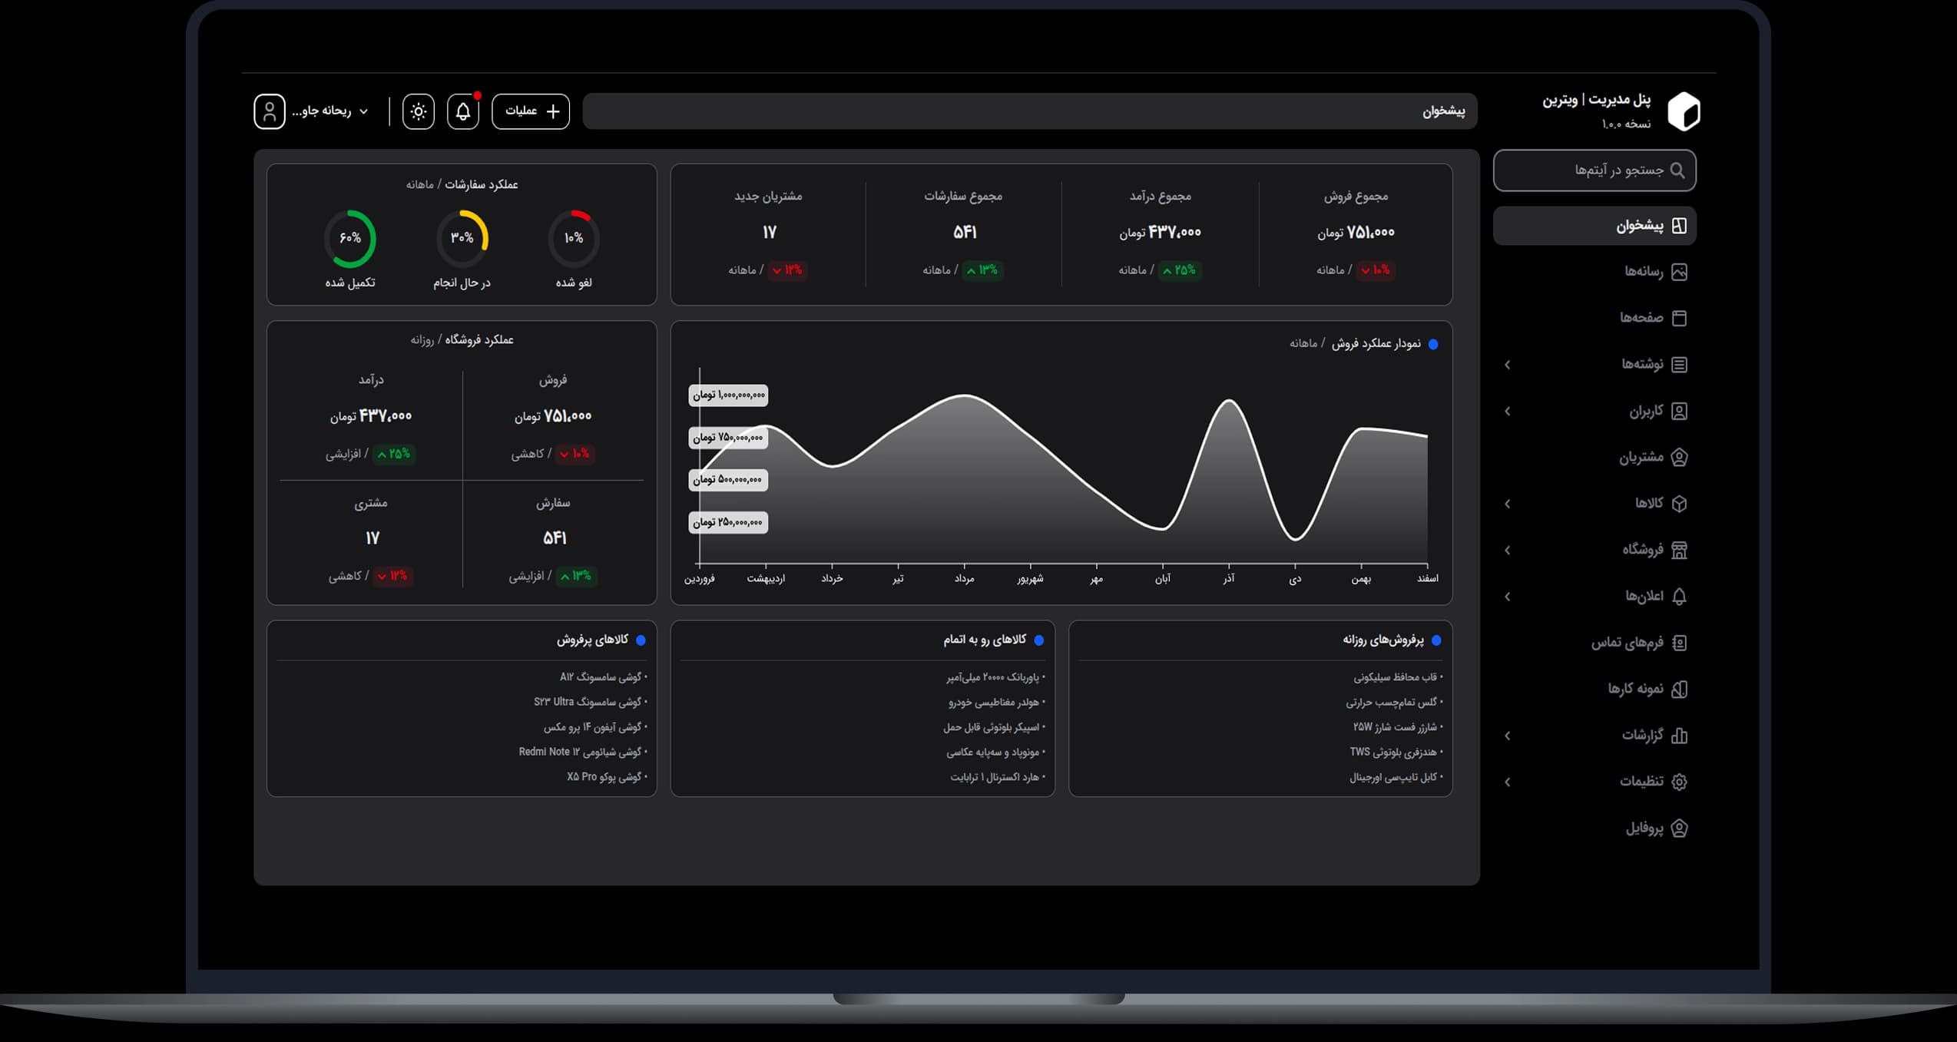
Task: Click the تنظیمات gear icon
Action: point(1680,782)
